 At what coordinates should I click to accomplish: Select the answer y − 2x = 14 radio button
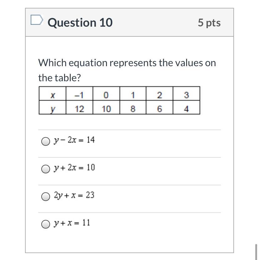pos(46,141)
